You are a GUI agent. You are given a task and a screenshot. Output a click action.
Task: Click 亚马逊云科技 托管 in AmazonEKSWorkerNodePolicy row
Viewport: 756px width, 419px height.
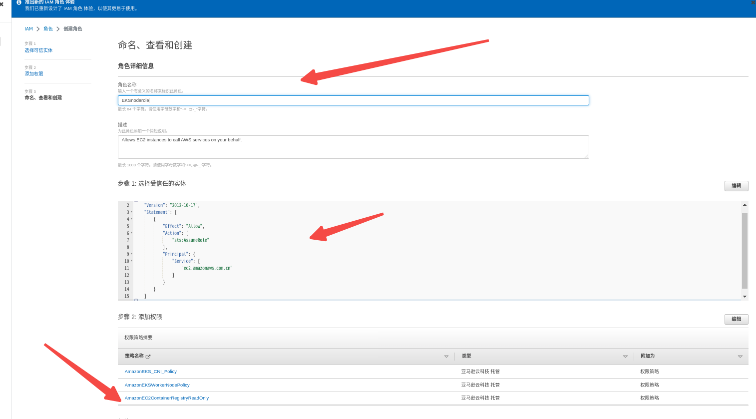(480, 385)
